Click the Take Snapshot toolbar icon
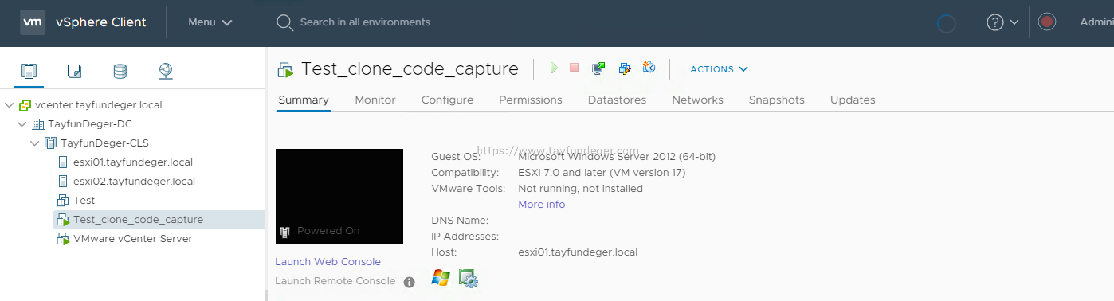Screen dimensions: 1114x301 click(x=649, y=67)
